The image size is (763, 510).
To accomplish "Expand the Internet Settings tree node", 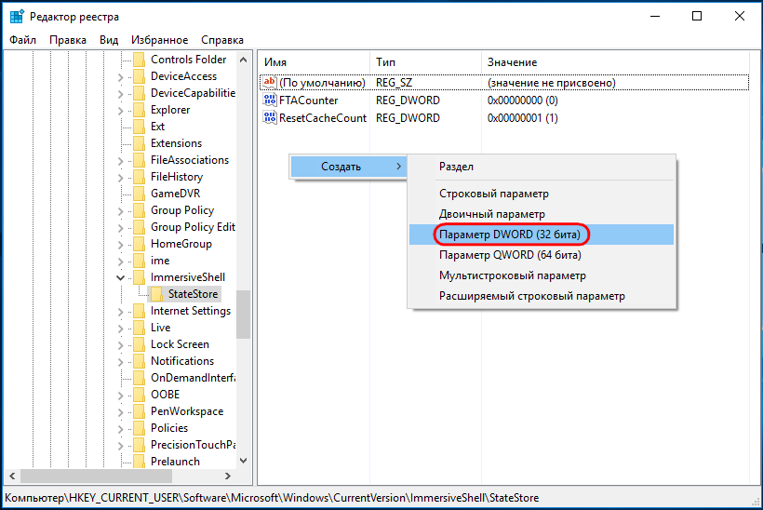I will (x=120, y=311).
